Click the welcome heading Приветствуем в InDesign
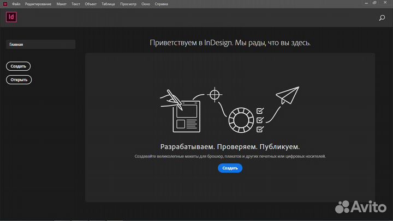 coord(230,43)
